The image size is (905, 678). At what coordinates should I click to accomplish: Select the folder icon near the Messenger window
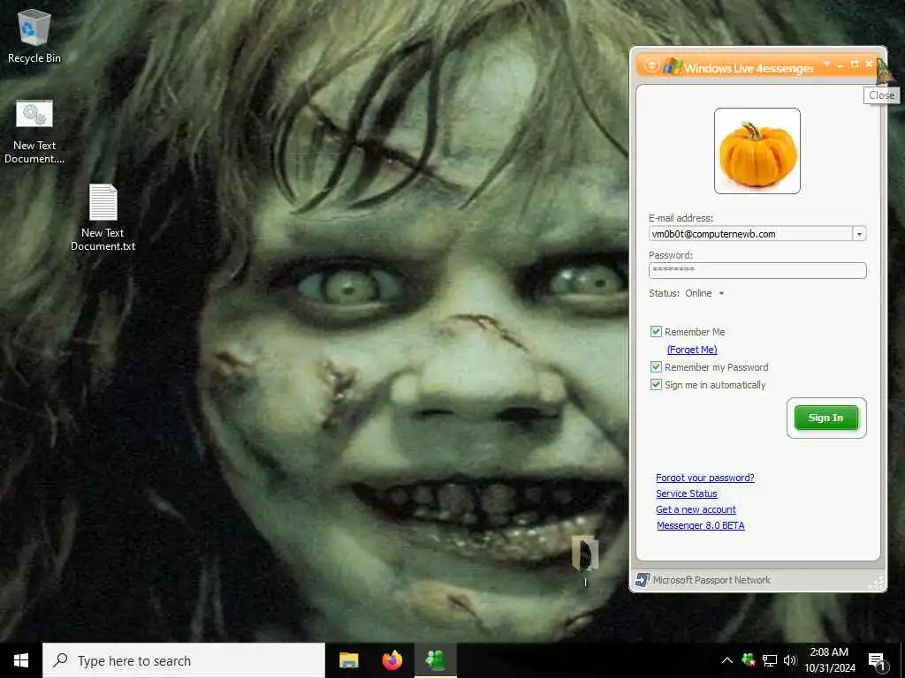[585, 555]
